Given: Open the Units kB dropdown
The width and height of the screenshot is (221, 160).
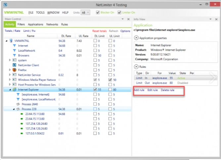Looking at the screenshot, I should [87, 13].
